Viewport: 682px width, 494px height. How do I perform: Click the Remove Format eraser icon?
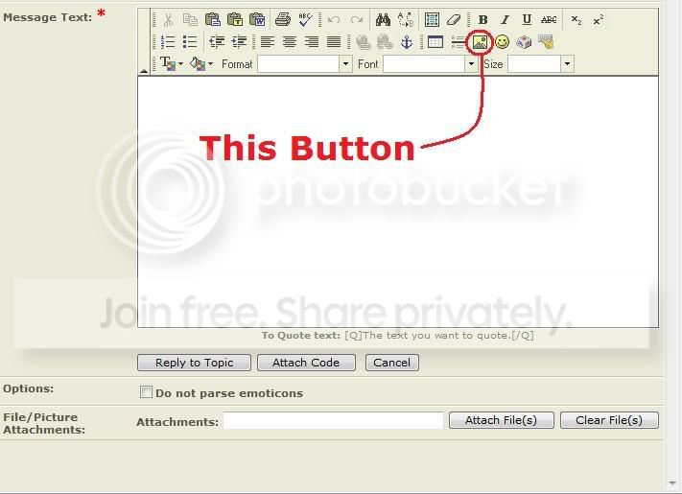pyautogui.click(x=454, y=19)
